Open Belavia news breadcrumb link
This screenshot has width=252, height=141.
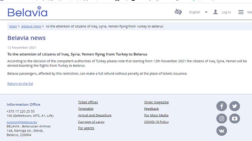[x=31, y=26]
